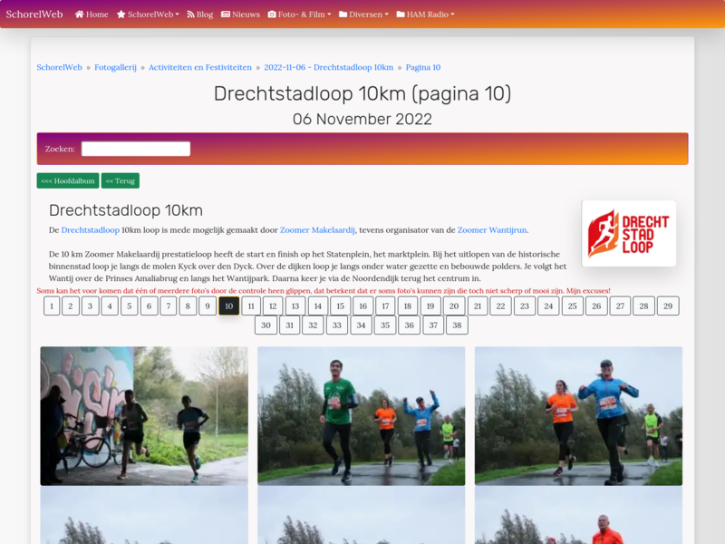The width and height of the screenshot is (725, 544).
Task: Go to gallery page 30
Action: tap(266, 325)
